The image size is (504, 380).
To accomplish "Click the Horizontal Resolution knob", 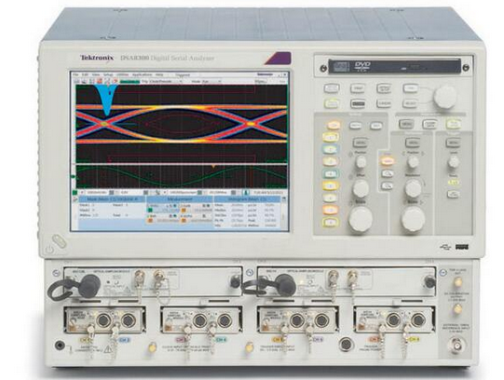I will (x=413, y=188).
